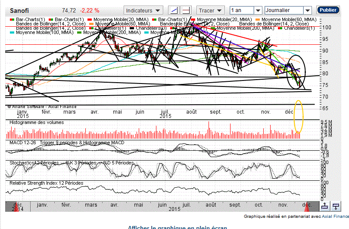Open the Indicateurs dropdown menu
This screenshot has height=229, width=349.
click(x=143, y=10)
